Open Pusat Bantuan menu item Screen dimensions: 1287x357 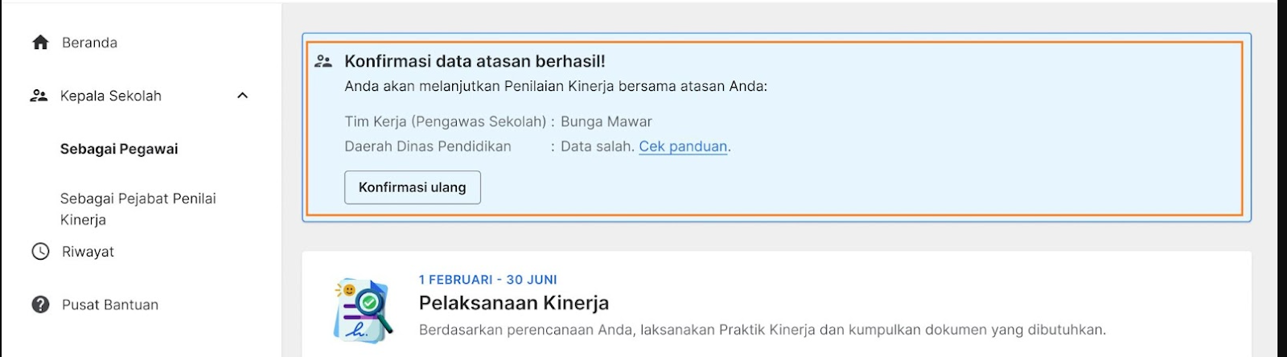pyautogui.click(x=110, y=305)
